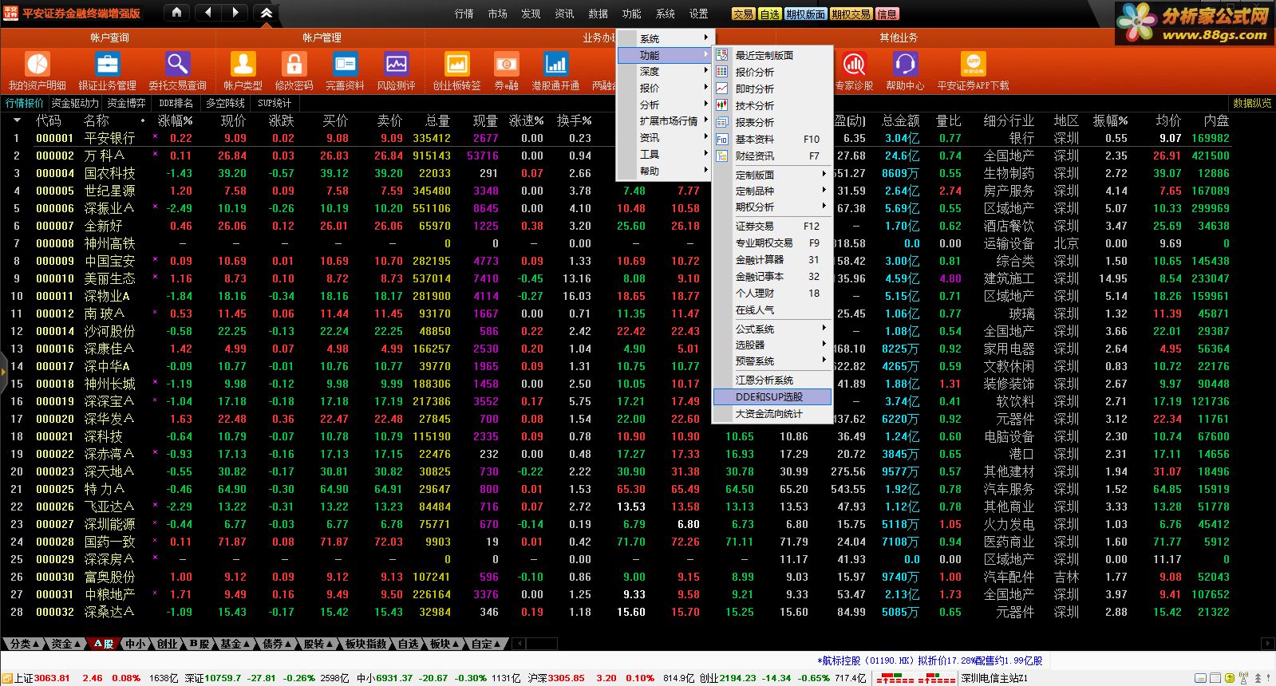Navigate forward with right arrow

(235, 13)
